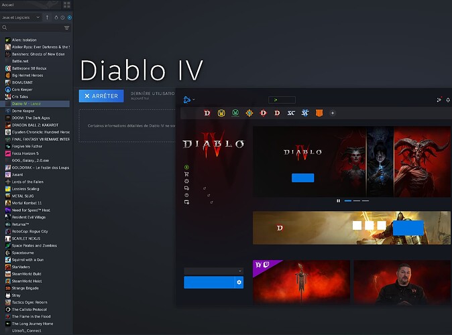Jump to second carousel slide indicator
Screen dimensions: 452x335
coord(357,201)
